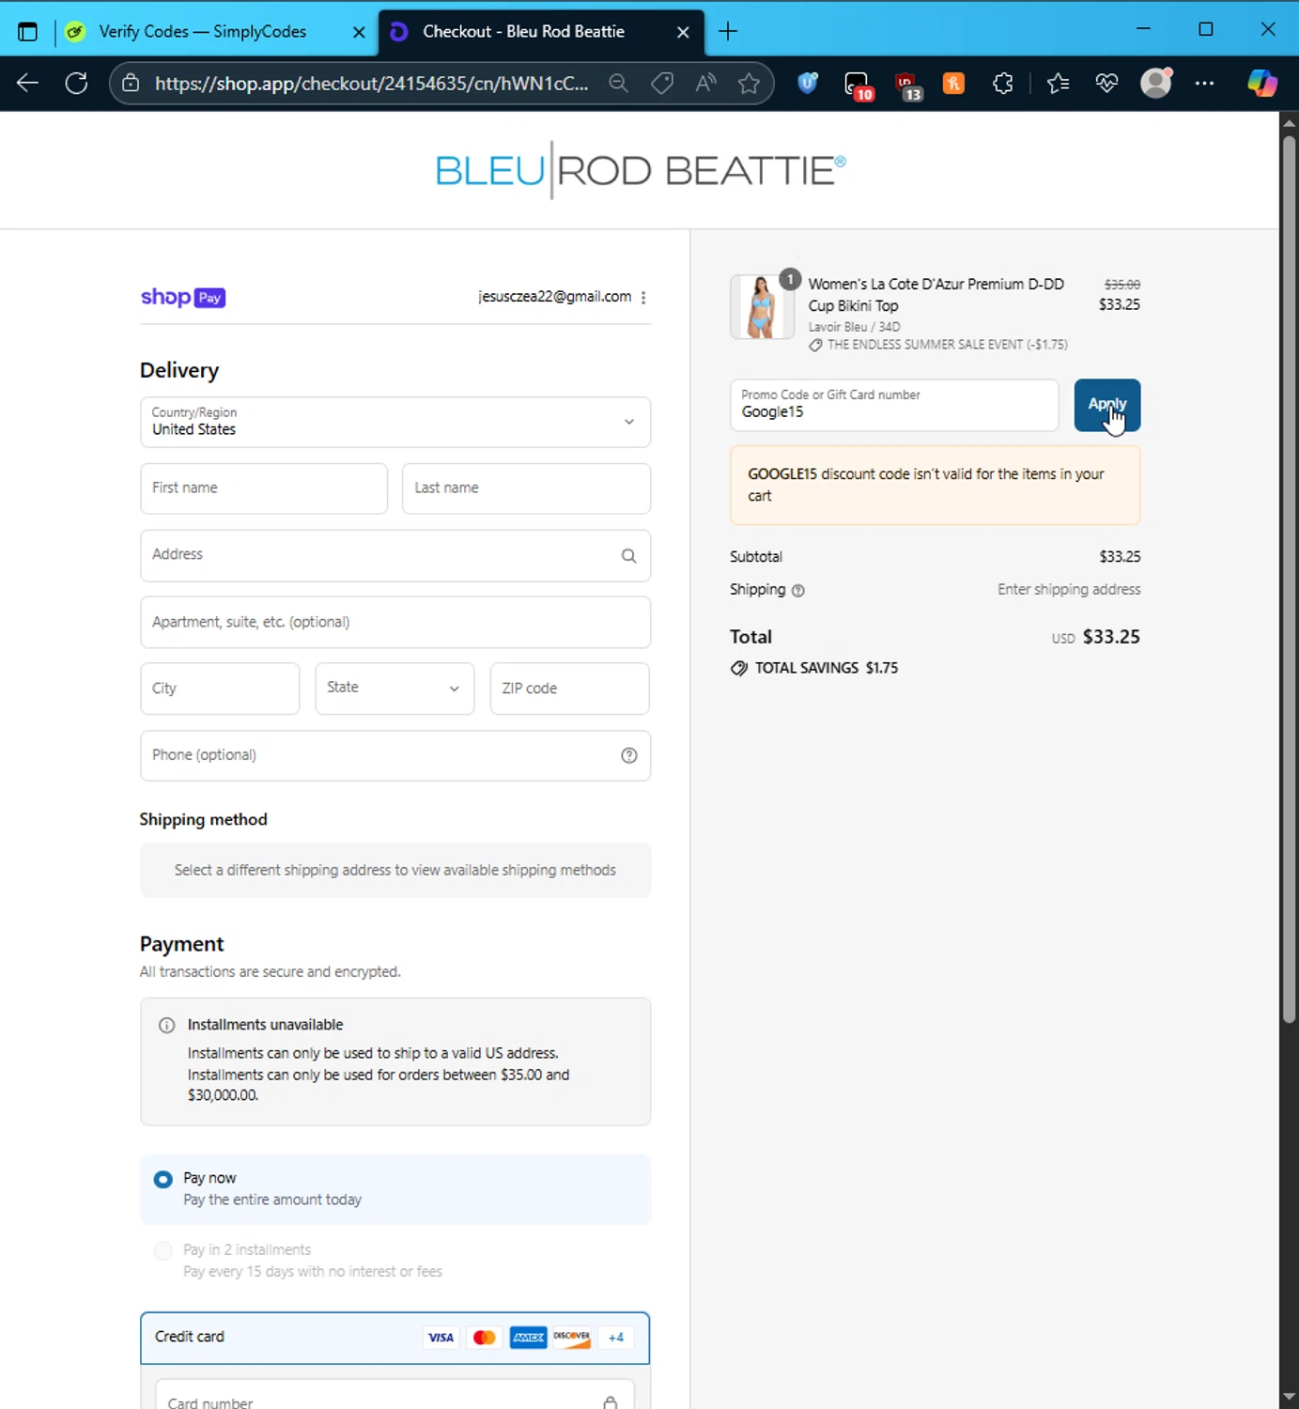
Task: Open the zoom magnifier in address bar
Action: pyautogui.click(x=618, y=83)
